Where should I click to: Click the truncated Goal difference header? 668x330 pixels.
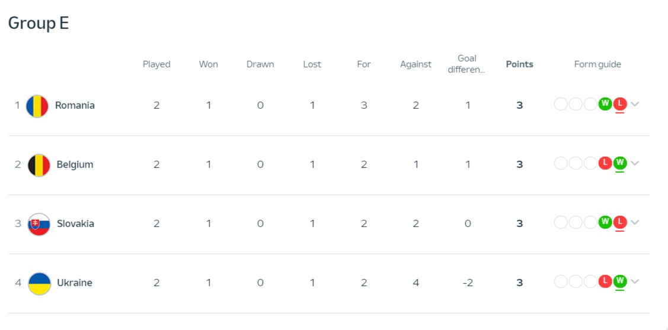point(467,64)
